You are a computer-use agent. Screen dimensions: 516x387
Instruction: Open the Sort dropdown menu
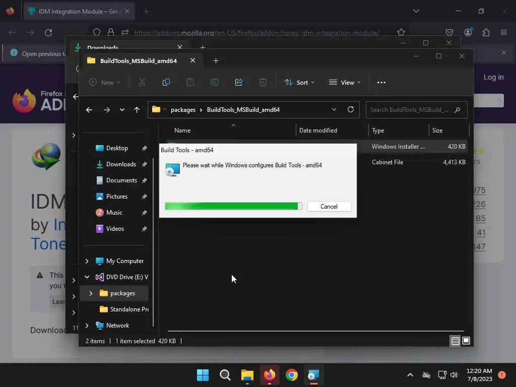click(299, 82)
